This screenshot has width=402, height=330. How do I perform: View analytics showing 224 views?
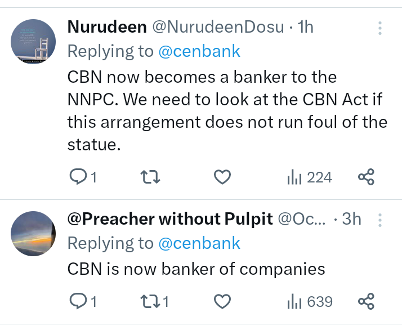[x=310, y=178]
